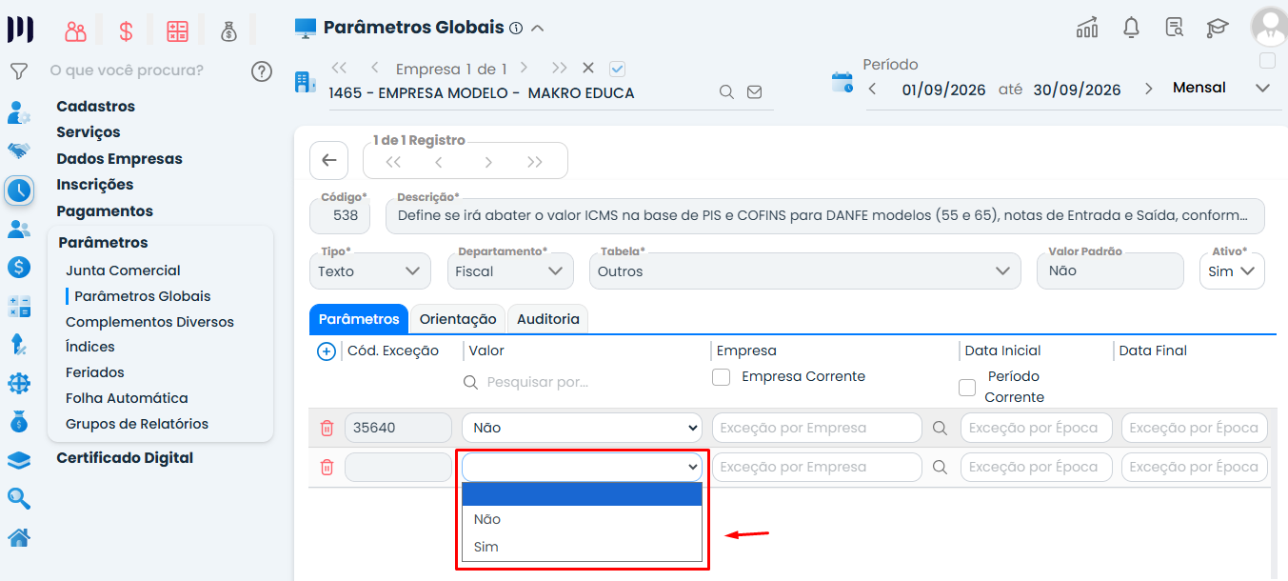
Task: Open the Tipo dropdown showing Texto
Action: [370, 271]
